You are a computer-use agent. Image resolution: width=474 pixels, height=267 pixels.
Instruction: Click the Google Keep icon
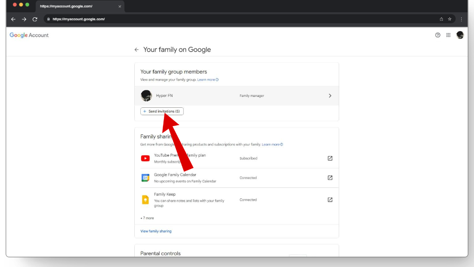pyautogui.click(x=145, y=200)
